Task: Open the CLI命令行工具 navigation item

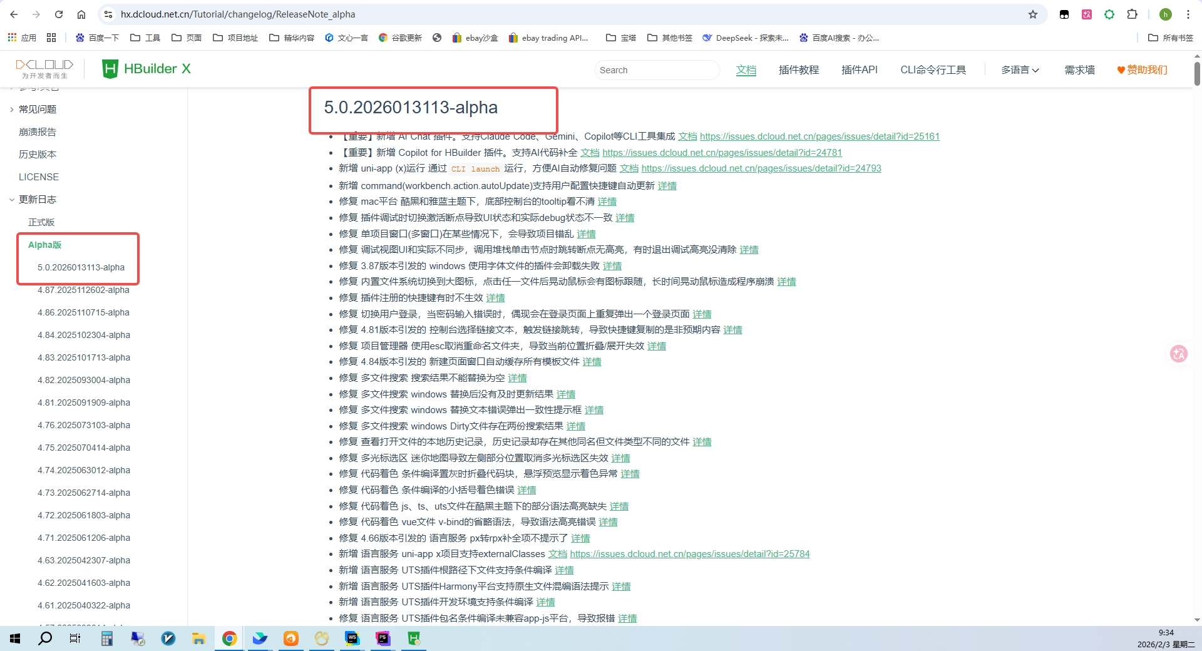Action: (933, 70)
